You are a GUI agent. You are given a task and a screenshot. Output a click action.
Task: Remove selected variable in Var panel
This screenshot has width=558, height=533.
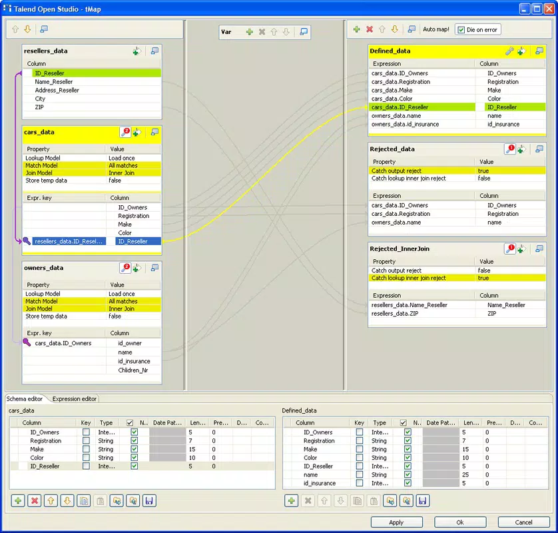(x=262, y=32)
